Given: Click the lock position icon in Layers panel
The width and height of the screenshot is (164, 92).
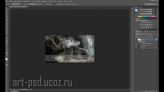Looking at the screenshot, I should tap(145, 37).
